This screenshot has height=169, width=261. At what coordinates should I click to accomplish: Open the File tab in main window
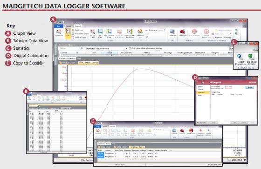pyautogui.click(x=59, y=26)
